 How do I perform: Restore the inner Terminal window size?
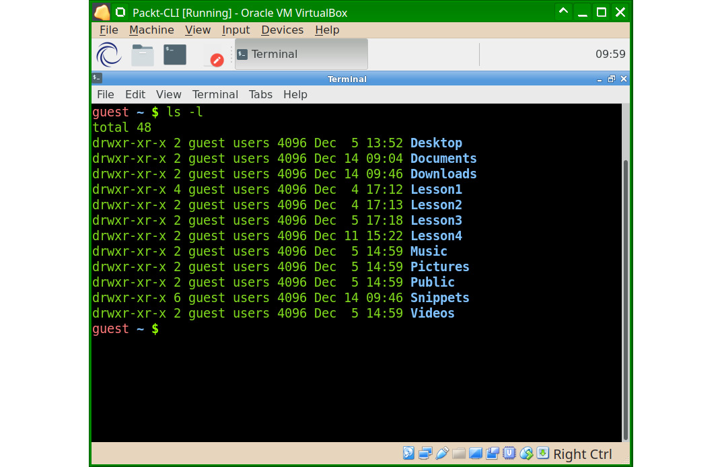click(612, 79)
